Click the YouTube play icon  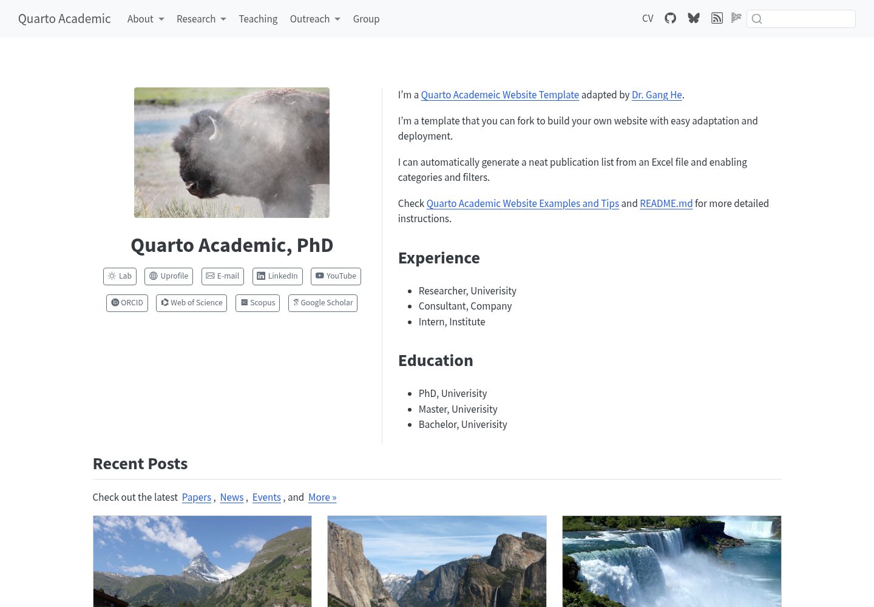coord(319,276)
